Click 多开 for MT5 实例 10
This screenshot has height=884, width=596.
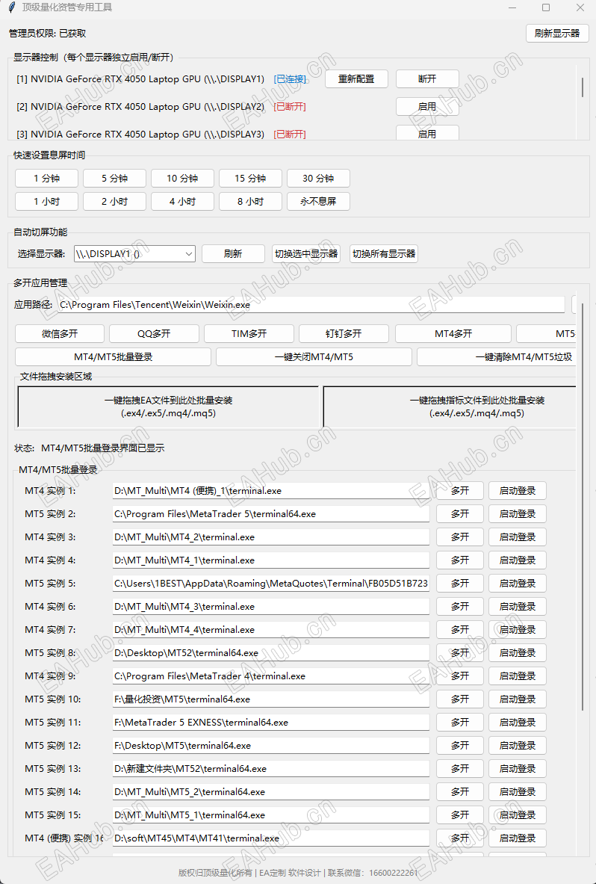(x=460, y=699)
